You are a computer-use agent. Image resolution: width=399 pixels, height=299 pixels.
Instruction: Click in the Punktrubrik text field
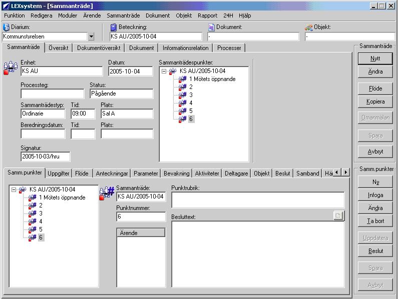point(258,200)
